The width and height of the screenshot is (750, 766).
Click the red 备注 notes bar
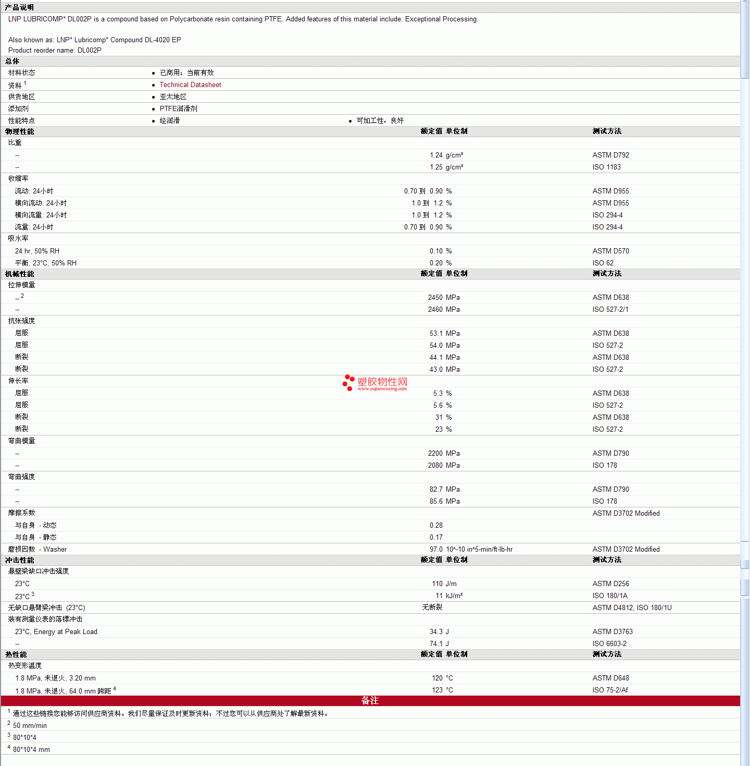(x=370, y=701)
